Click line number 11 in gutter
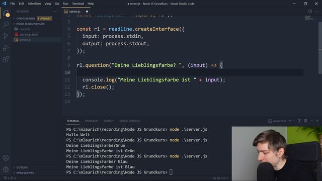 [67, 80]
